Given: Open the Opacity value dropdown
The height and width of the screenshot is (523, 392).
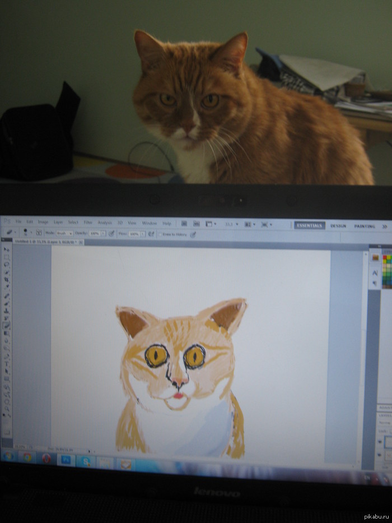Looking at the screenshot, I should [102, 233].
